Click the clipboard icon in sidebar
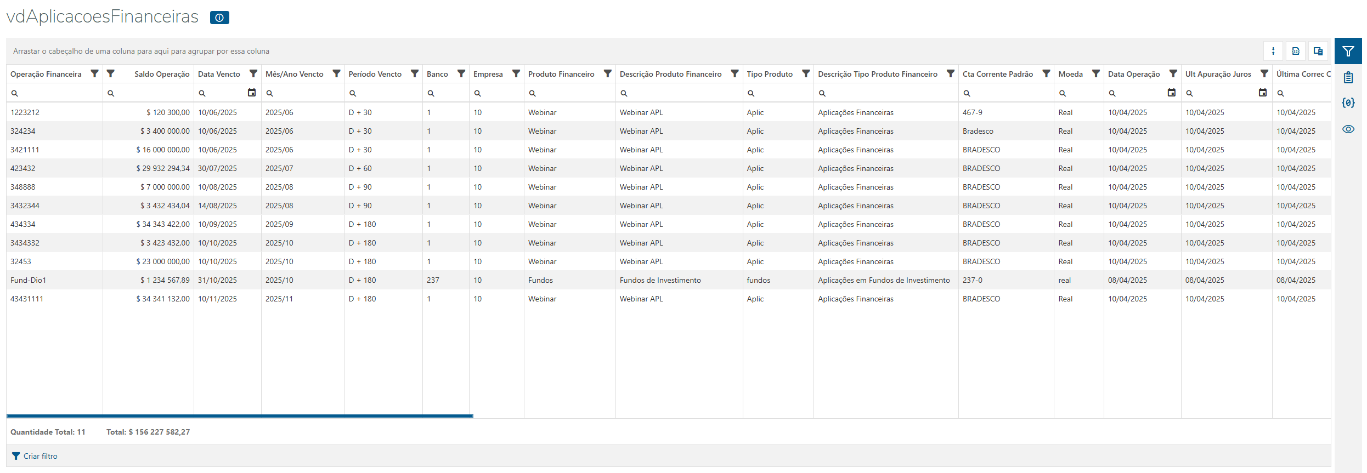This screenshot has height=473, width=1367. [1348, 77]
